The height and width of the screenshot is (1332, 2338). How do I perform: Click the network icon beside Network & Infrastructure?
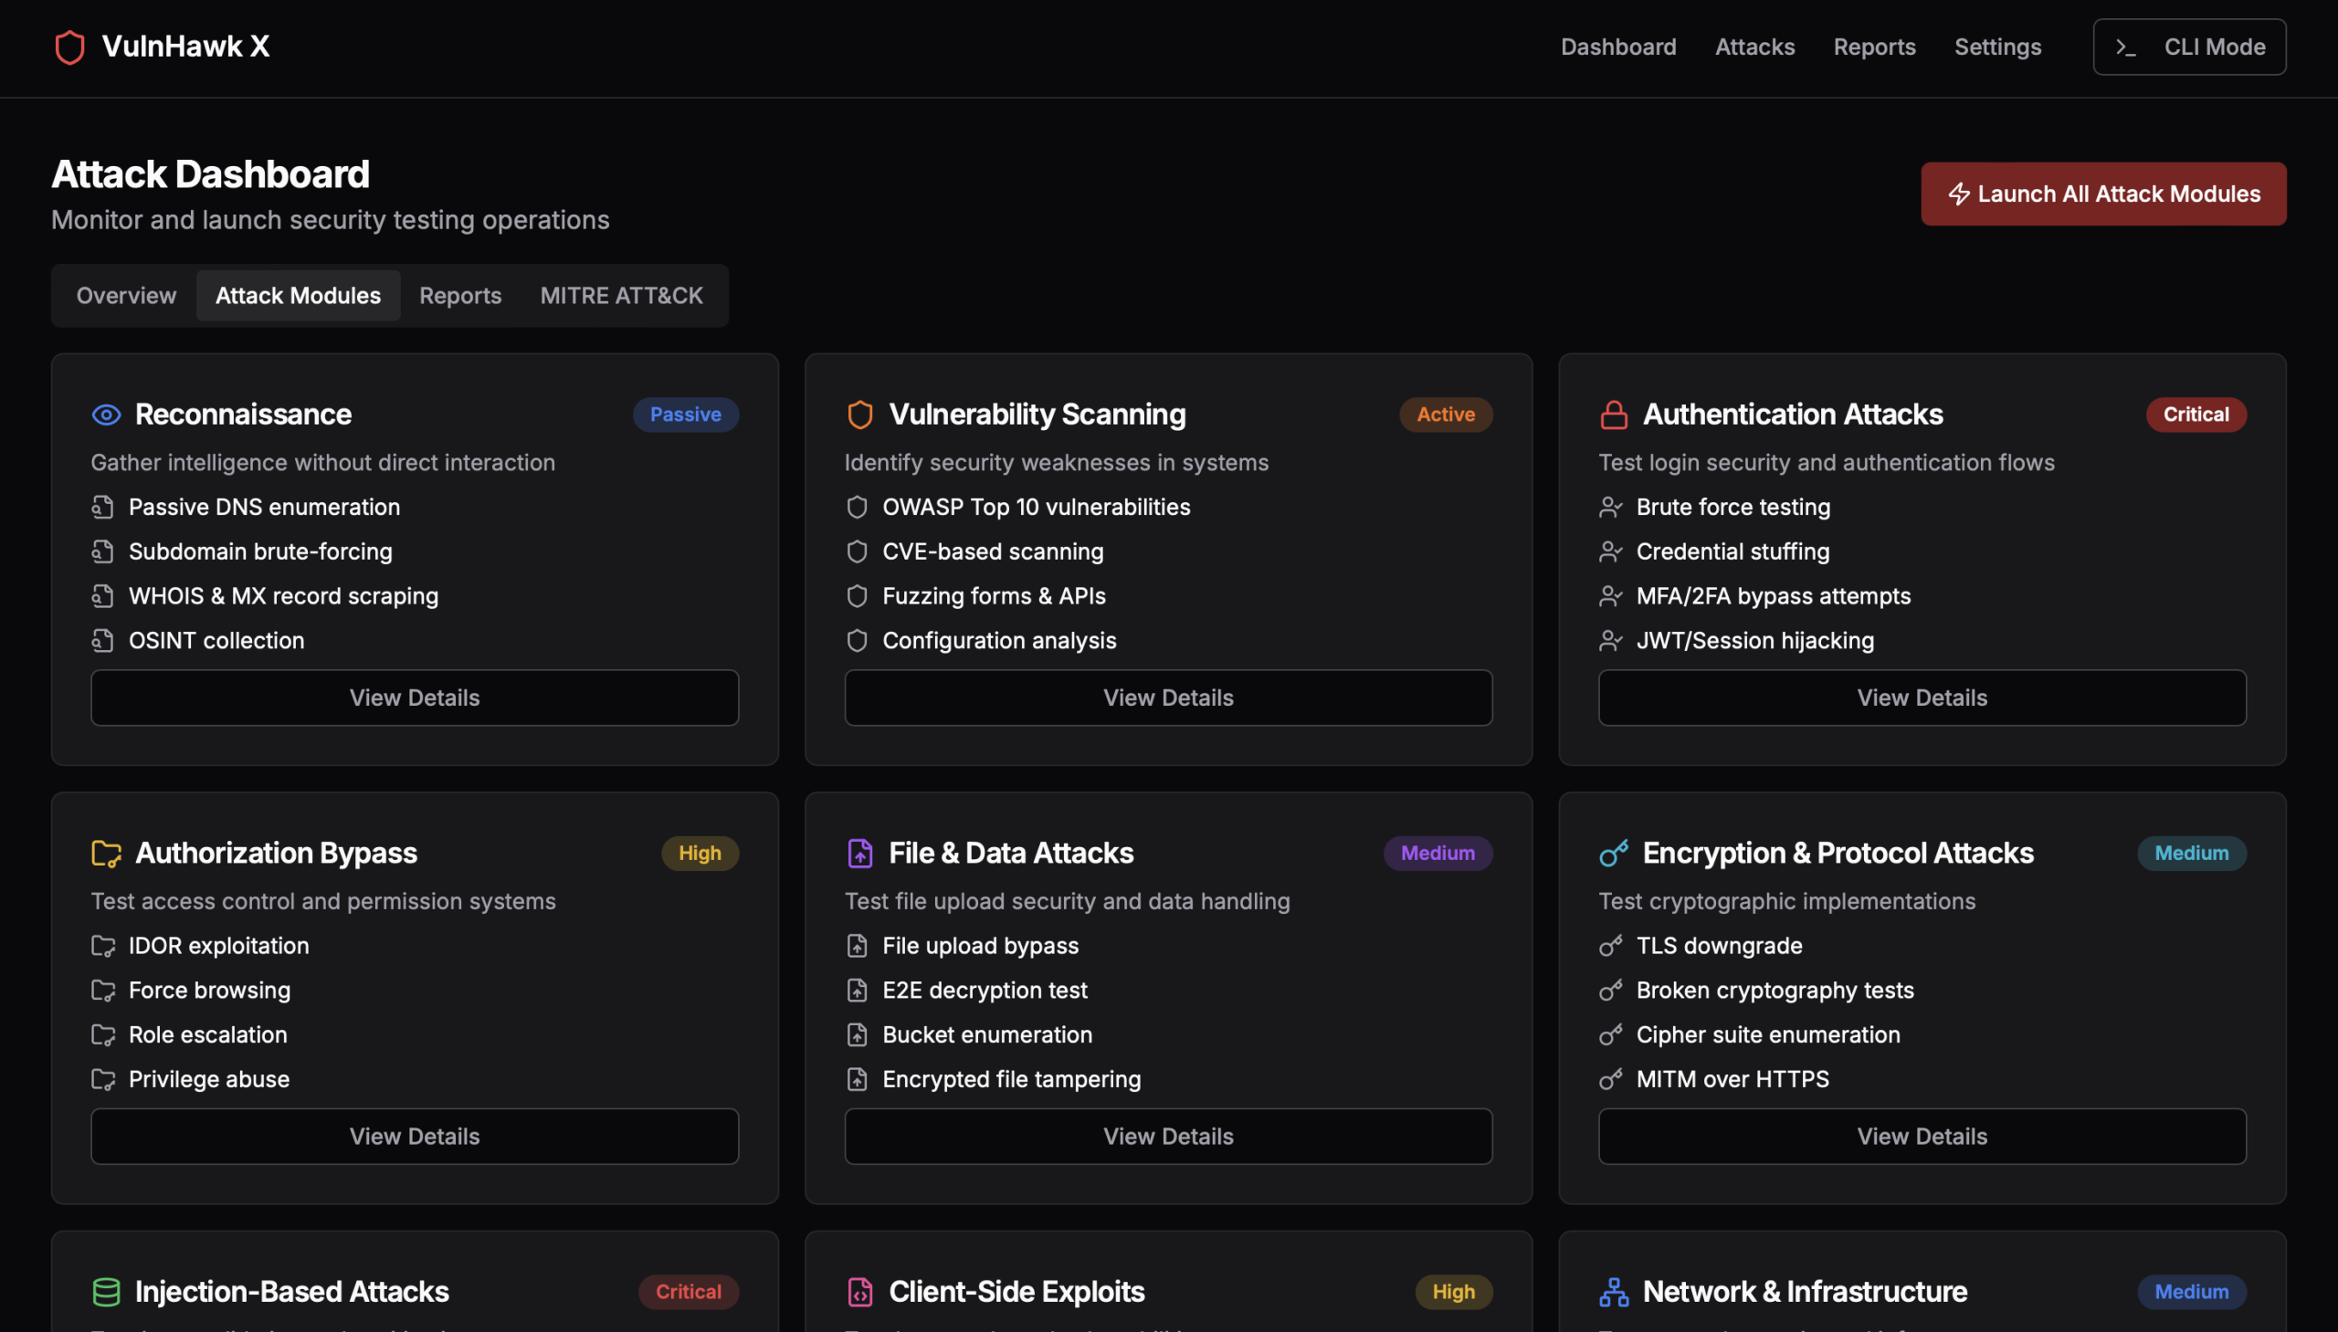pyautogui.click(x=1613, y=1292)
